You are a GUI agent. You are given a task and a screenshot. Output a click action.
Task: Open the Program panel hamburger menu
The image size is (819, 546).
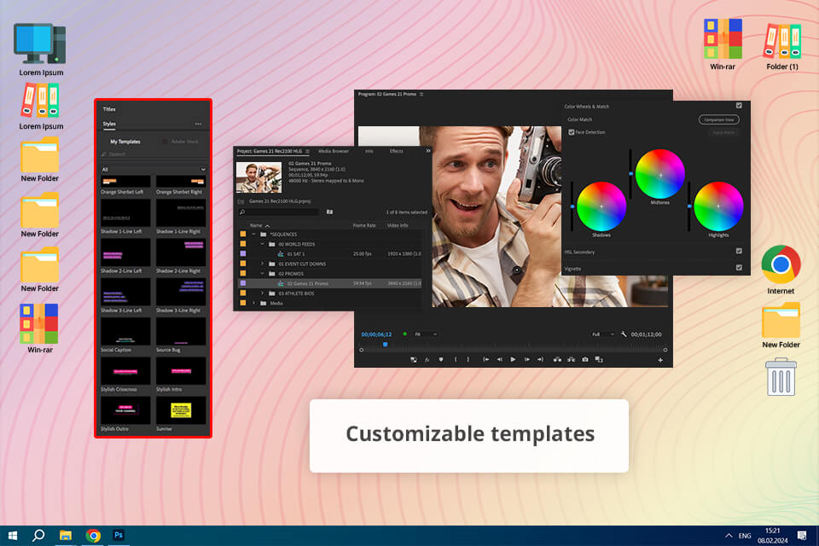pyautogui.click(x=421, y=94)
